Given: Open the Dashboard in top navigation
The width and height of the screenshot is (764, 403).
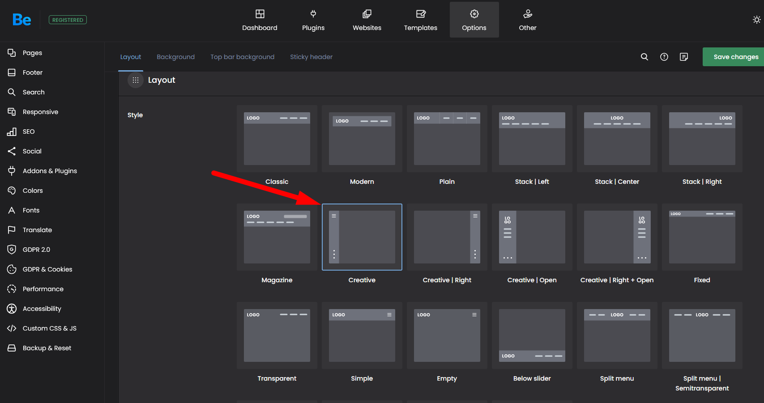Looking at the screenshot, I should (260, 20).
